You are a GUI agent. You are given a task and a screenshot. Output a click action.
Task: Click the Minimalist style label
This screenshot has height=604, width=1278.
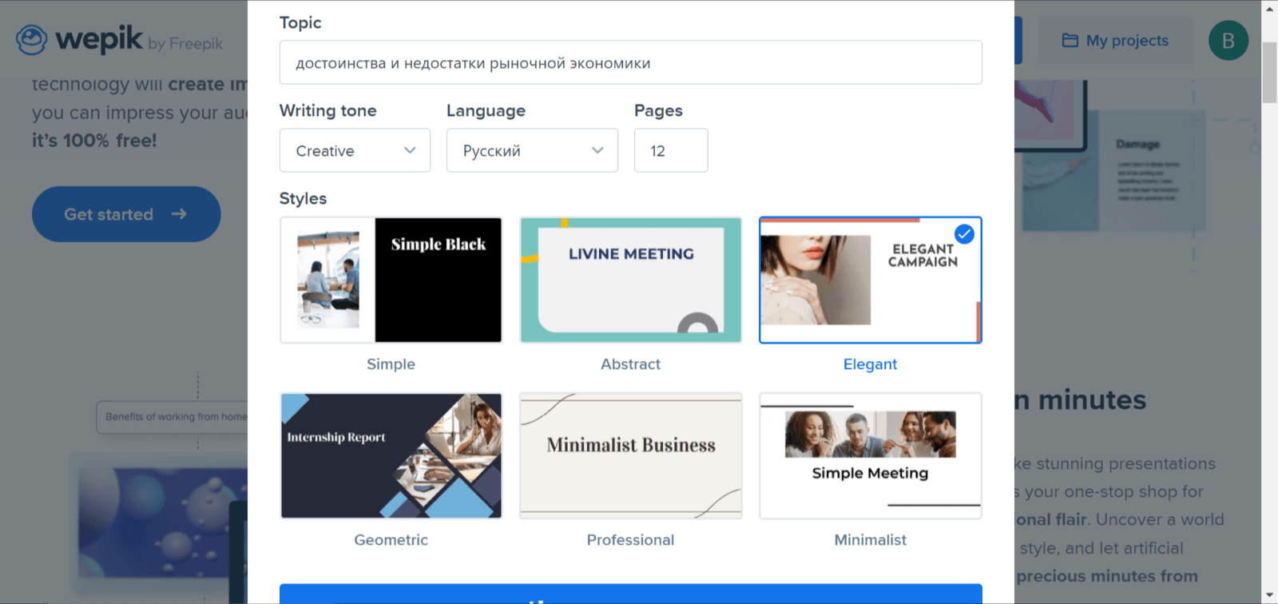tap(870, 540)
